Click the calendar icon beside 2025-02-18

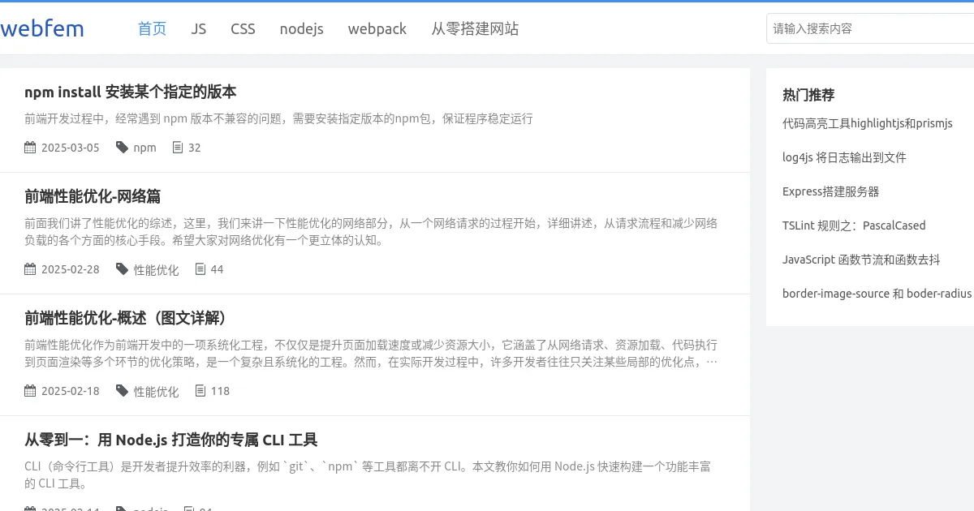28,390
